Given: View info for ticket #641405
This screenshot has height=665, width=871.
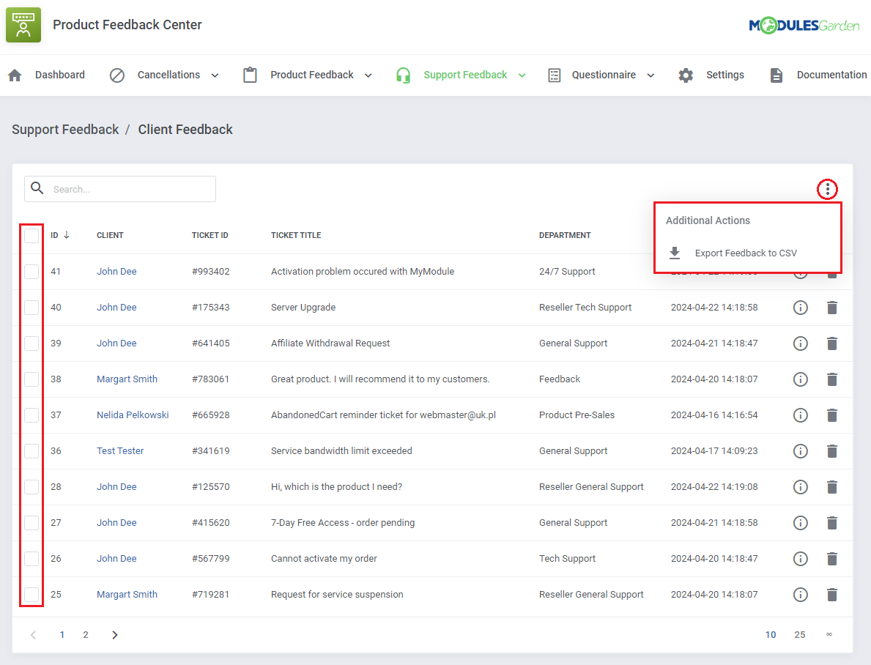Looking at the screenshot, I should tap(801, 343).
